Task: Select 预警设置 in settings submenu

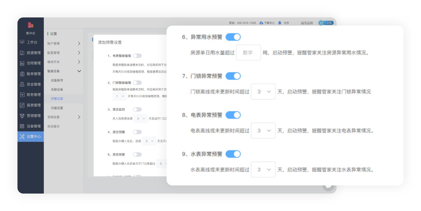Action: click(57, 99)
